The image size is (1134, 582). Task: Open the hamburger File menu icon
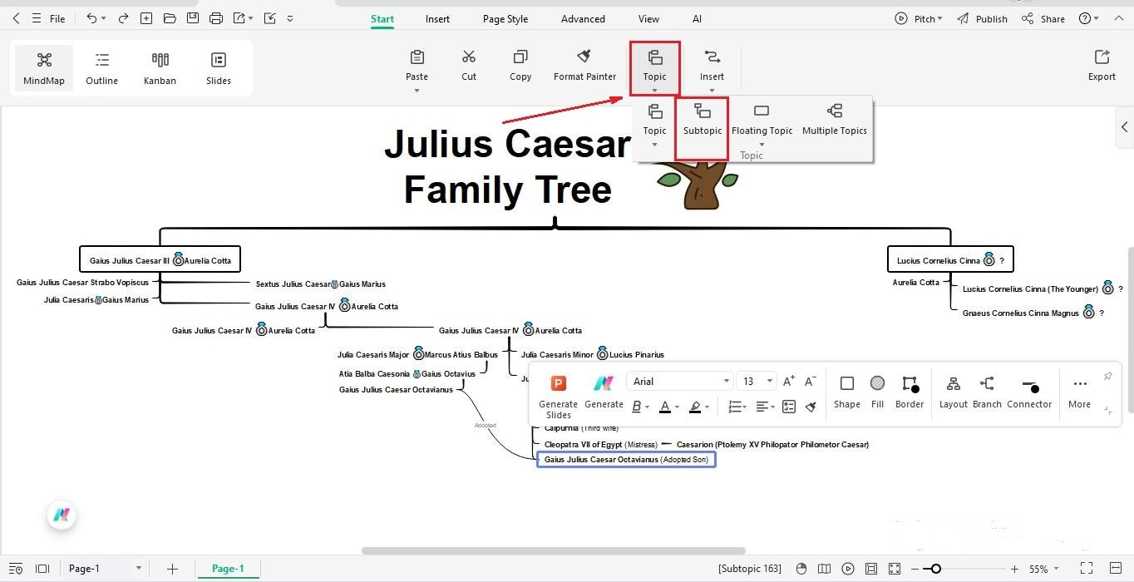[36, 18]
